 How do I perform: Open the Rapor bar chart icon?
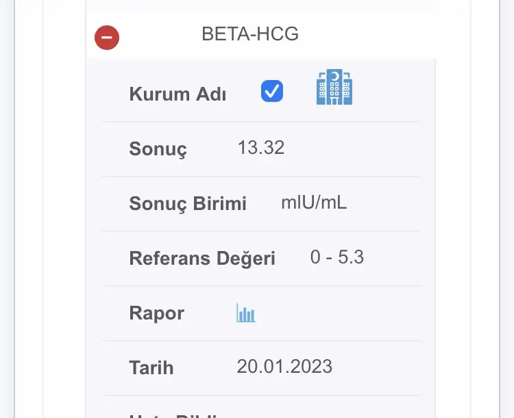tap(246, 313)
